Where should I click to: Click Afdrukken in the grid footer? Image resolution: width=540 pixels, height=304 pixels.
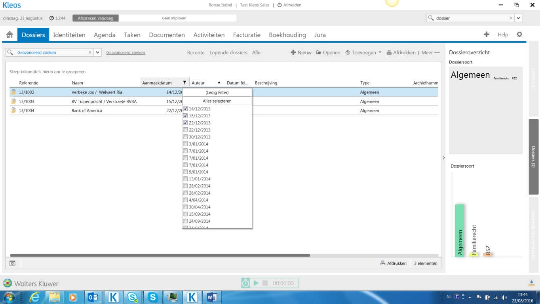(394, 263)
